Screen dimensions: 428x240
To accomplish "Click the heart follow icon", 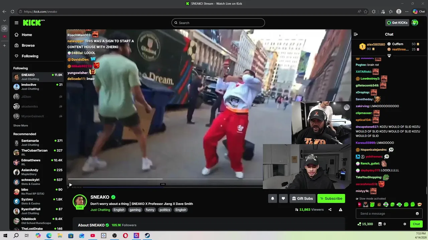I will coord(283,198).
